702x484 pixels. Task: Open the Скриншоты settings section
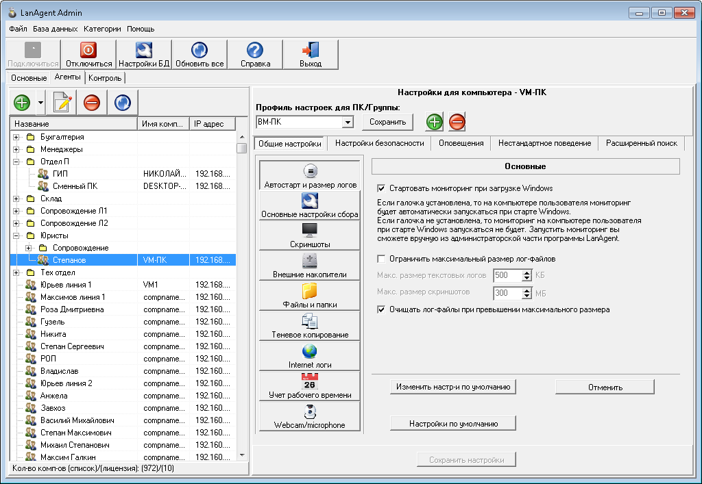pyautogui.click(x=309, y=235)
